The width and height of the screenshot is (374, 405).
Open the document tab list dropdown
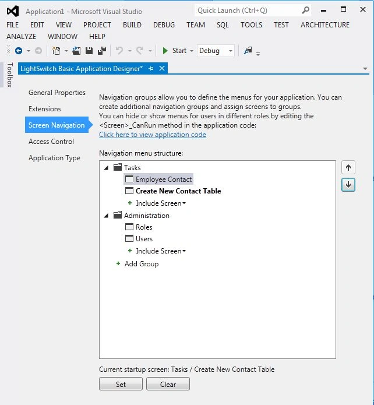365,69
